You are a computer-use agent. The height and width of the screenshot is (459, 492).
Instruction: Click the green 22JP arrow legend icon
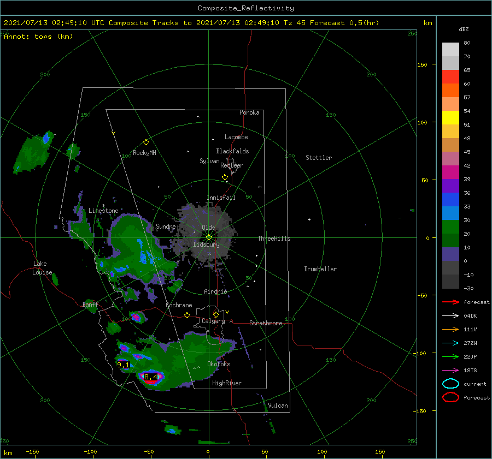450,356
